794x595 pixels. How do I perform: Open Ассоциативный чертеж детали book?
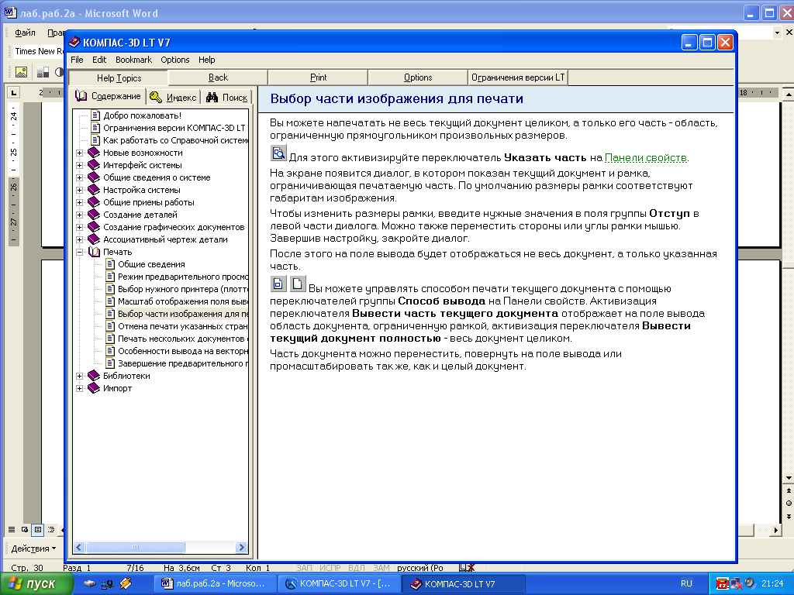pyautogui.click(x=165, y=239)
